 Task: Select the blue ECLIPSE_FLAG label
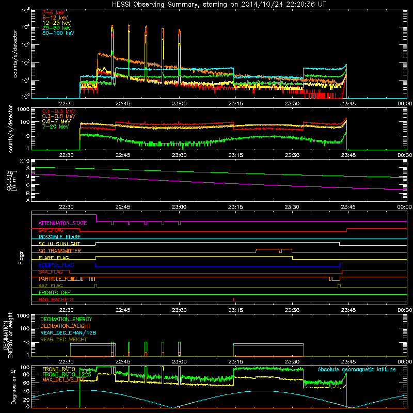tap(56, 265)
